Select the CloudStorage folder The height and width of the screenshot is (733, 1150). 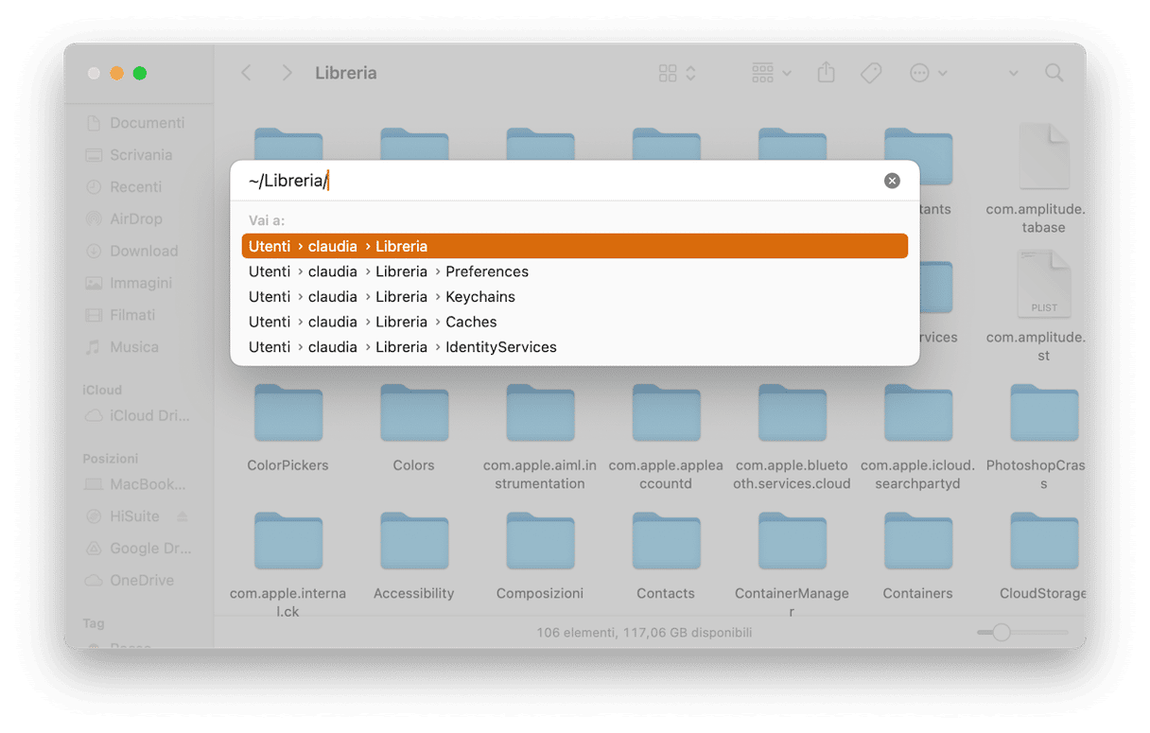1044,541
